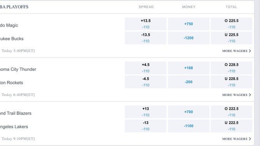This screenshot has height=146, width=260.
Task: Open More Wagers for Magic vs Bucks
Action: (237, 51)
